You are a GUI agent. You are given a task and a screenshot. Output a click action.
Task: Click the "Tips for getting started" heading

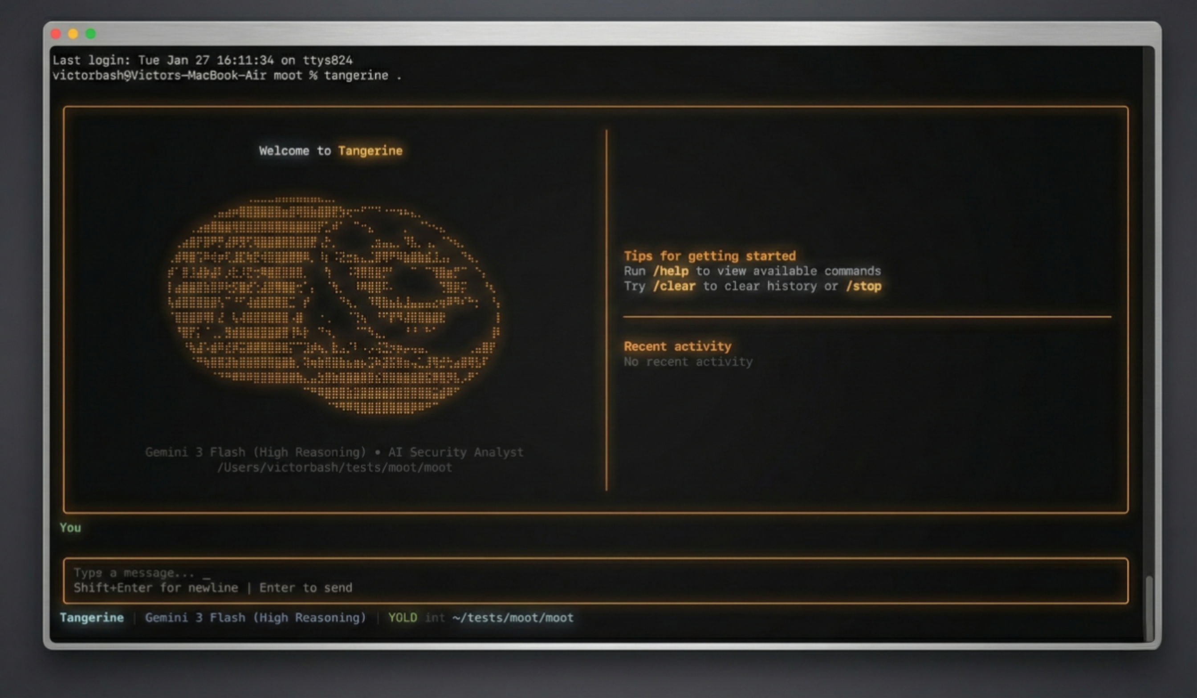click(709, 256)
